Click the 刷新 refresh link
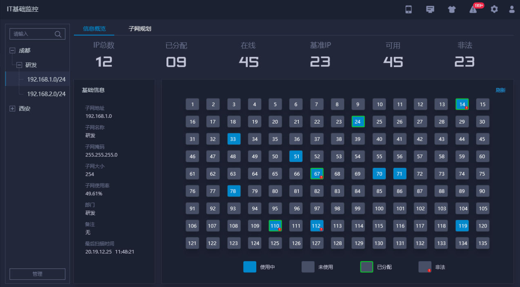Viewport: 520px width, 287px height. [500, 91]
